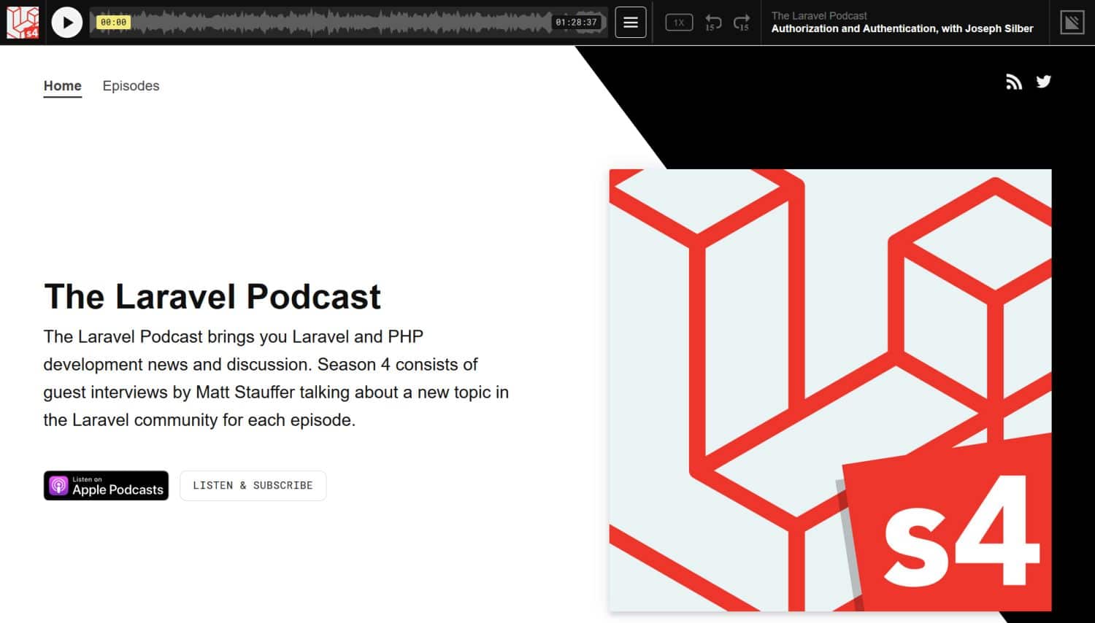Toggle play/pause for the episode
This screenshot has width=1095, height=623.
(x=66, y=22)
